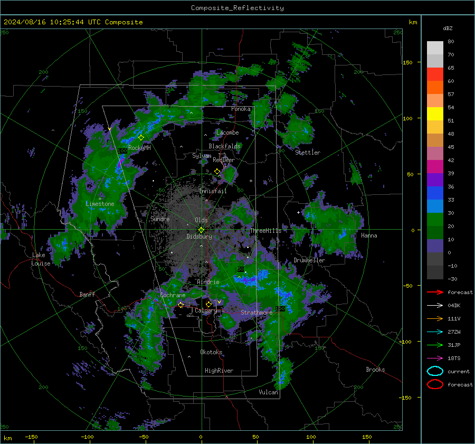Screen dimensions: 475x444
Task: Click the yellow diamond marker below Cochrane
Action: [180, 305]
